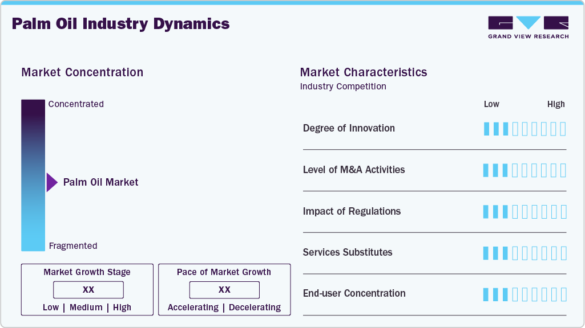Screen dimensions: 585x328
Task: Click the Palm Oil Industry Dynamics title
Action: pos(120,24)
